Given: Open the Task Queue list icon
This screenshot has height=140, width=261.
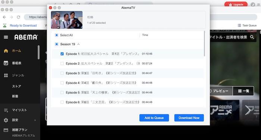Looking at the screenshot, I should 239,25.
